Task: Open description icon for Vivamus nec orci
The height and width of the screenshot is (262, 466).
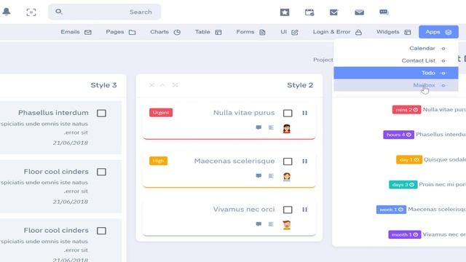Action: (x=271, y=224)
